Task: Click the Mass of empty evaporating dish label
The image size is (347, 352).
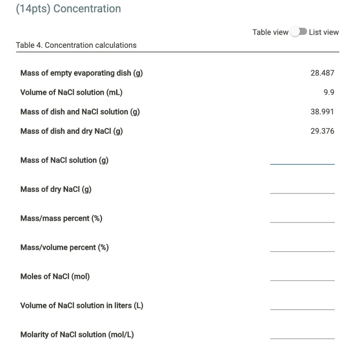Action: click(x=81, y=73)
